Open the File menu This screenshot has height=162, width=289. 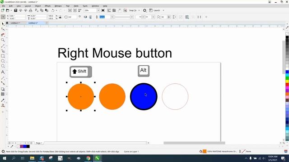coord(4,6)
